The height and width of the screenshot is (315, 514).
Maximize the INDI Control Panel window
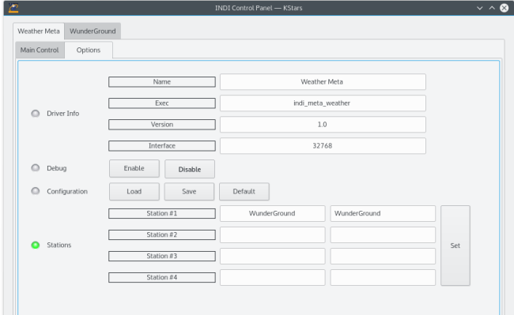point(492,8)
